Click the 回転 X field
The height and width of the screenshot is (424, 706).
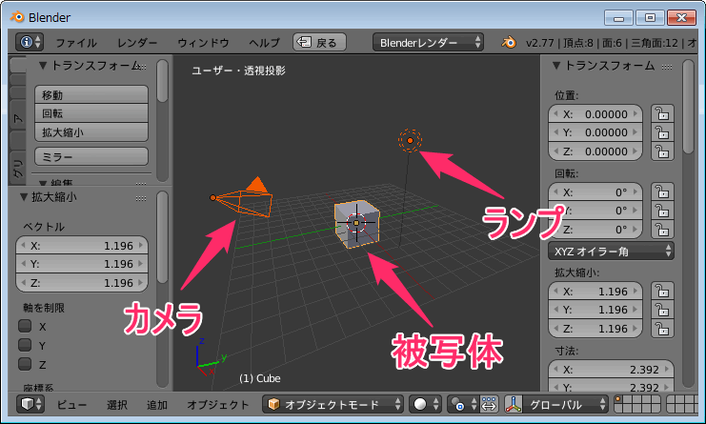pyautogui.click(x=595, y=192)
